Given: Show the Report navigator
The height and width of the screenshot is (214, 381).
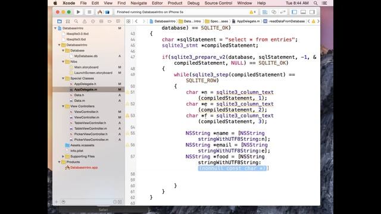Looking at the screenshot, I should [x=118, y=21].
